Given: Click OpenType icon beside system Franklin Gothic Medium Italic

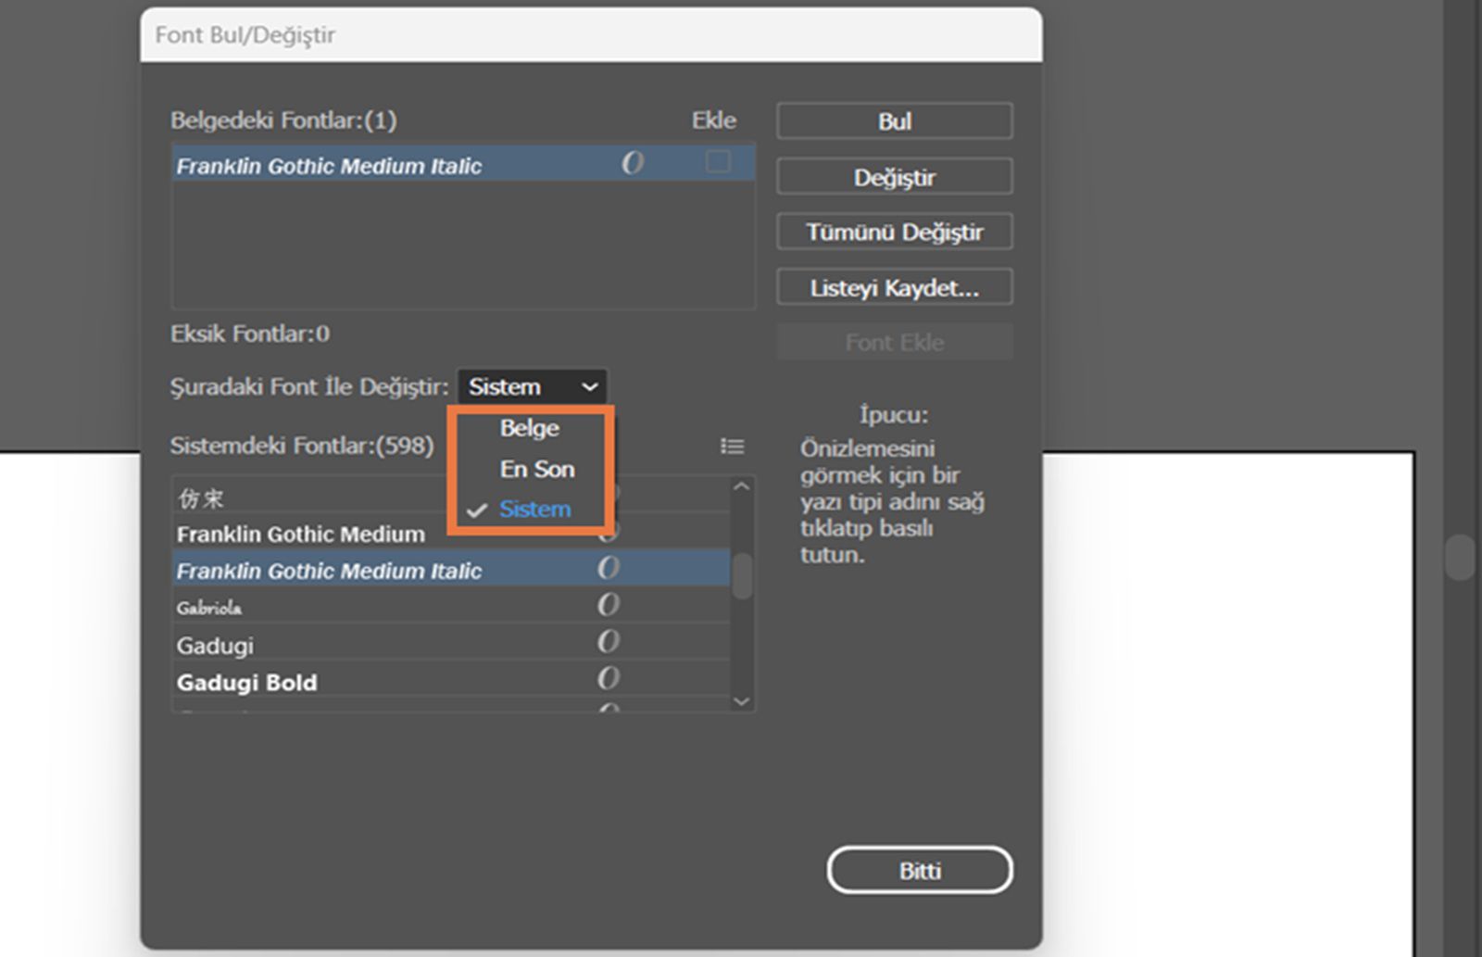Looking at the screenshot, I should tap(609, 568).
